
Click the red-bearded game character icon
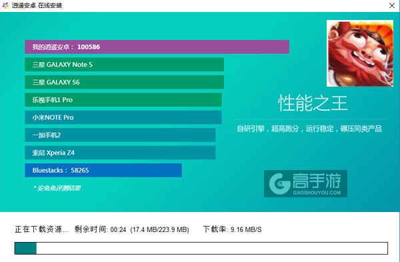tap(360, 53)
